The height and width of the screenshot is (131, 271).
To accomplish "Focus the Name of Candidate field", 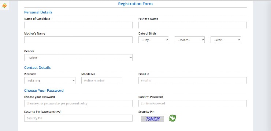I will coord(78,25).
